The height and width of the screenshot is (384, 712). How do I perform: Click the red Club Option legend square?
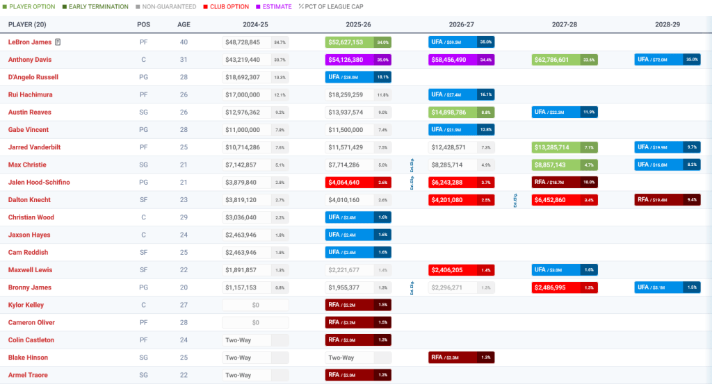click(204, 7)
